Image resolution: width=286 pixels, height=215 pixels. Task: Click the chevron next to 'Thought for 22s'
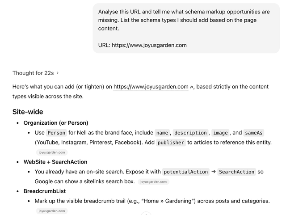click(58, 73)
